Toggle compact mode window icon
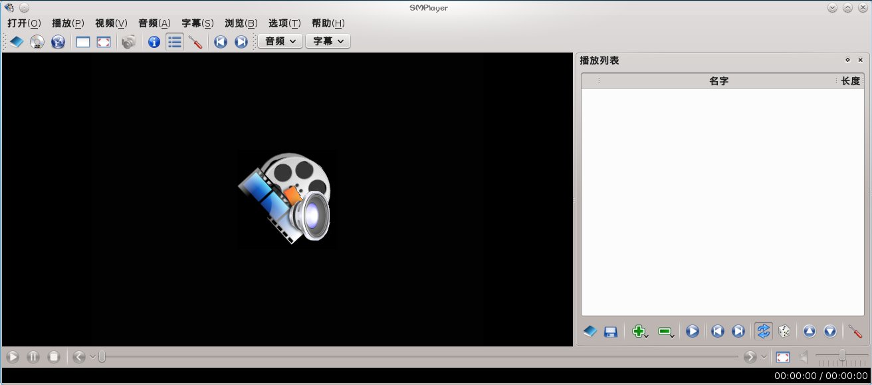The width and height of the screenshot is (872, 385). pyautogui.click(x=83, y=42)
